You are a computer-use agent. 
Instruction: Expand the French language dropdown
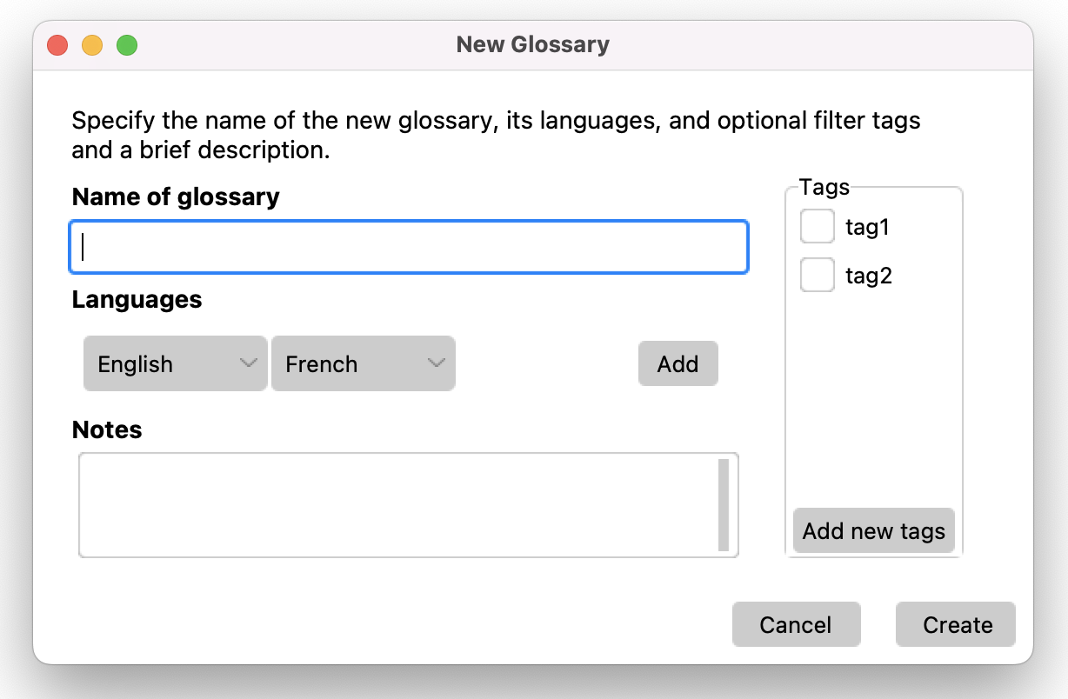(363, 363)
